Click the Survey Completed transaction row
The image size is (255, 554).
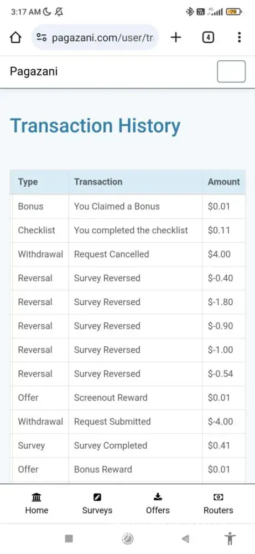[128, 445]
